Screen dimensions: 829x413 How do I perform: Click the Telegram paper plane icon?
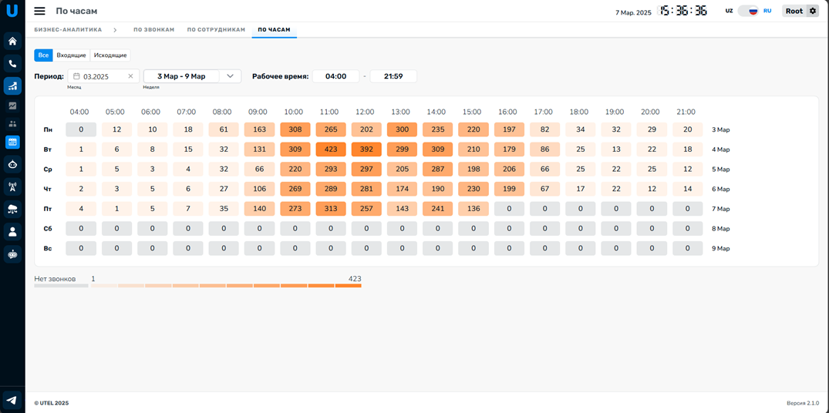coord(12,399)
